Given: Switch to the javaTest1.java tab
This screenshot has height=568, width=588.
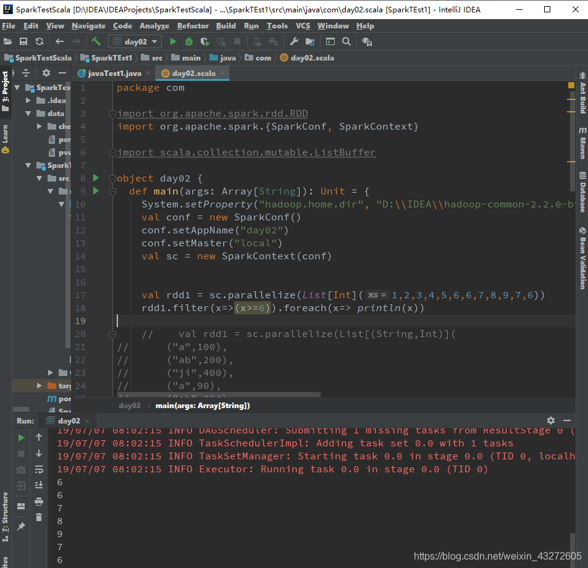Looking at the screenshot, I should [x=114, y=73].
